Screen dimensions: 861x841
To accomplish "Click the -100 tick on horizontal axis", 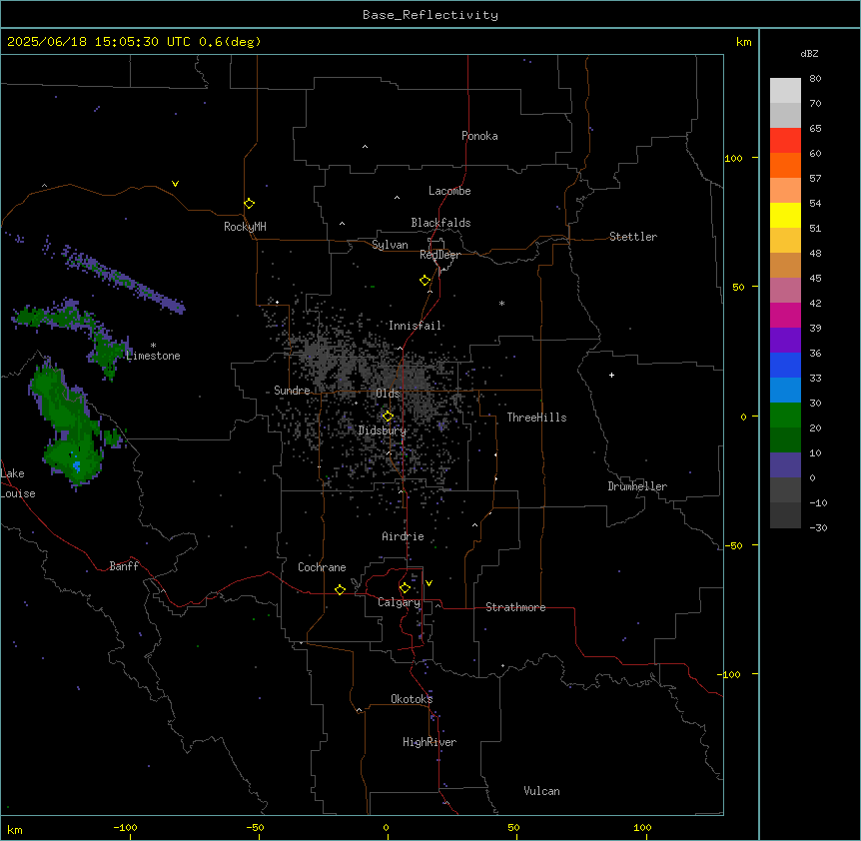I will click(x=125, y=827).
